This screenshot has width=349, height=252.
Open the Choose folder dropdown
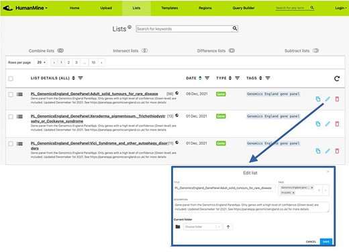[x=203, y=227]
